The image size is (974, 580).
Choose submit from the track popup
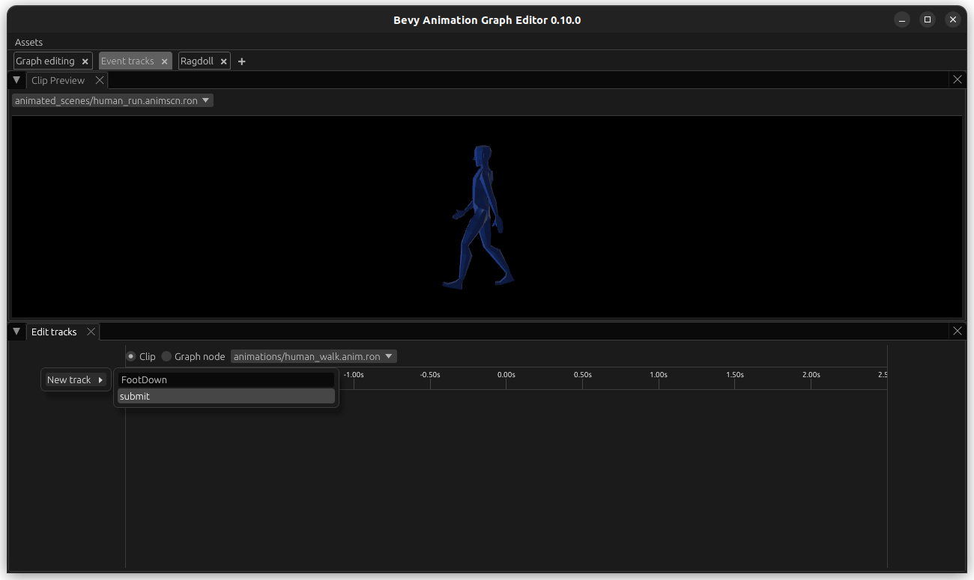click(226, 396)
